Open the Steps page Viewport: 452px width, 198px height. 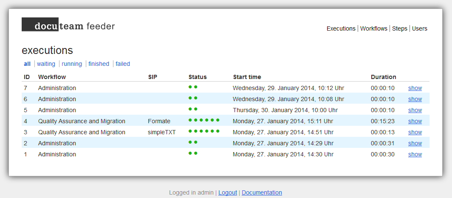[399, 28]
